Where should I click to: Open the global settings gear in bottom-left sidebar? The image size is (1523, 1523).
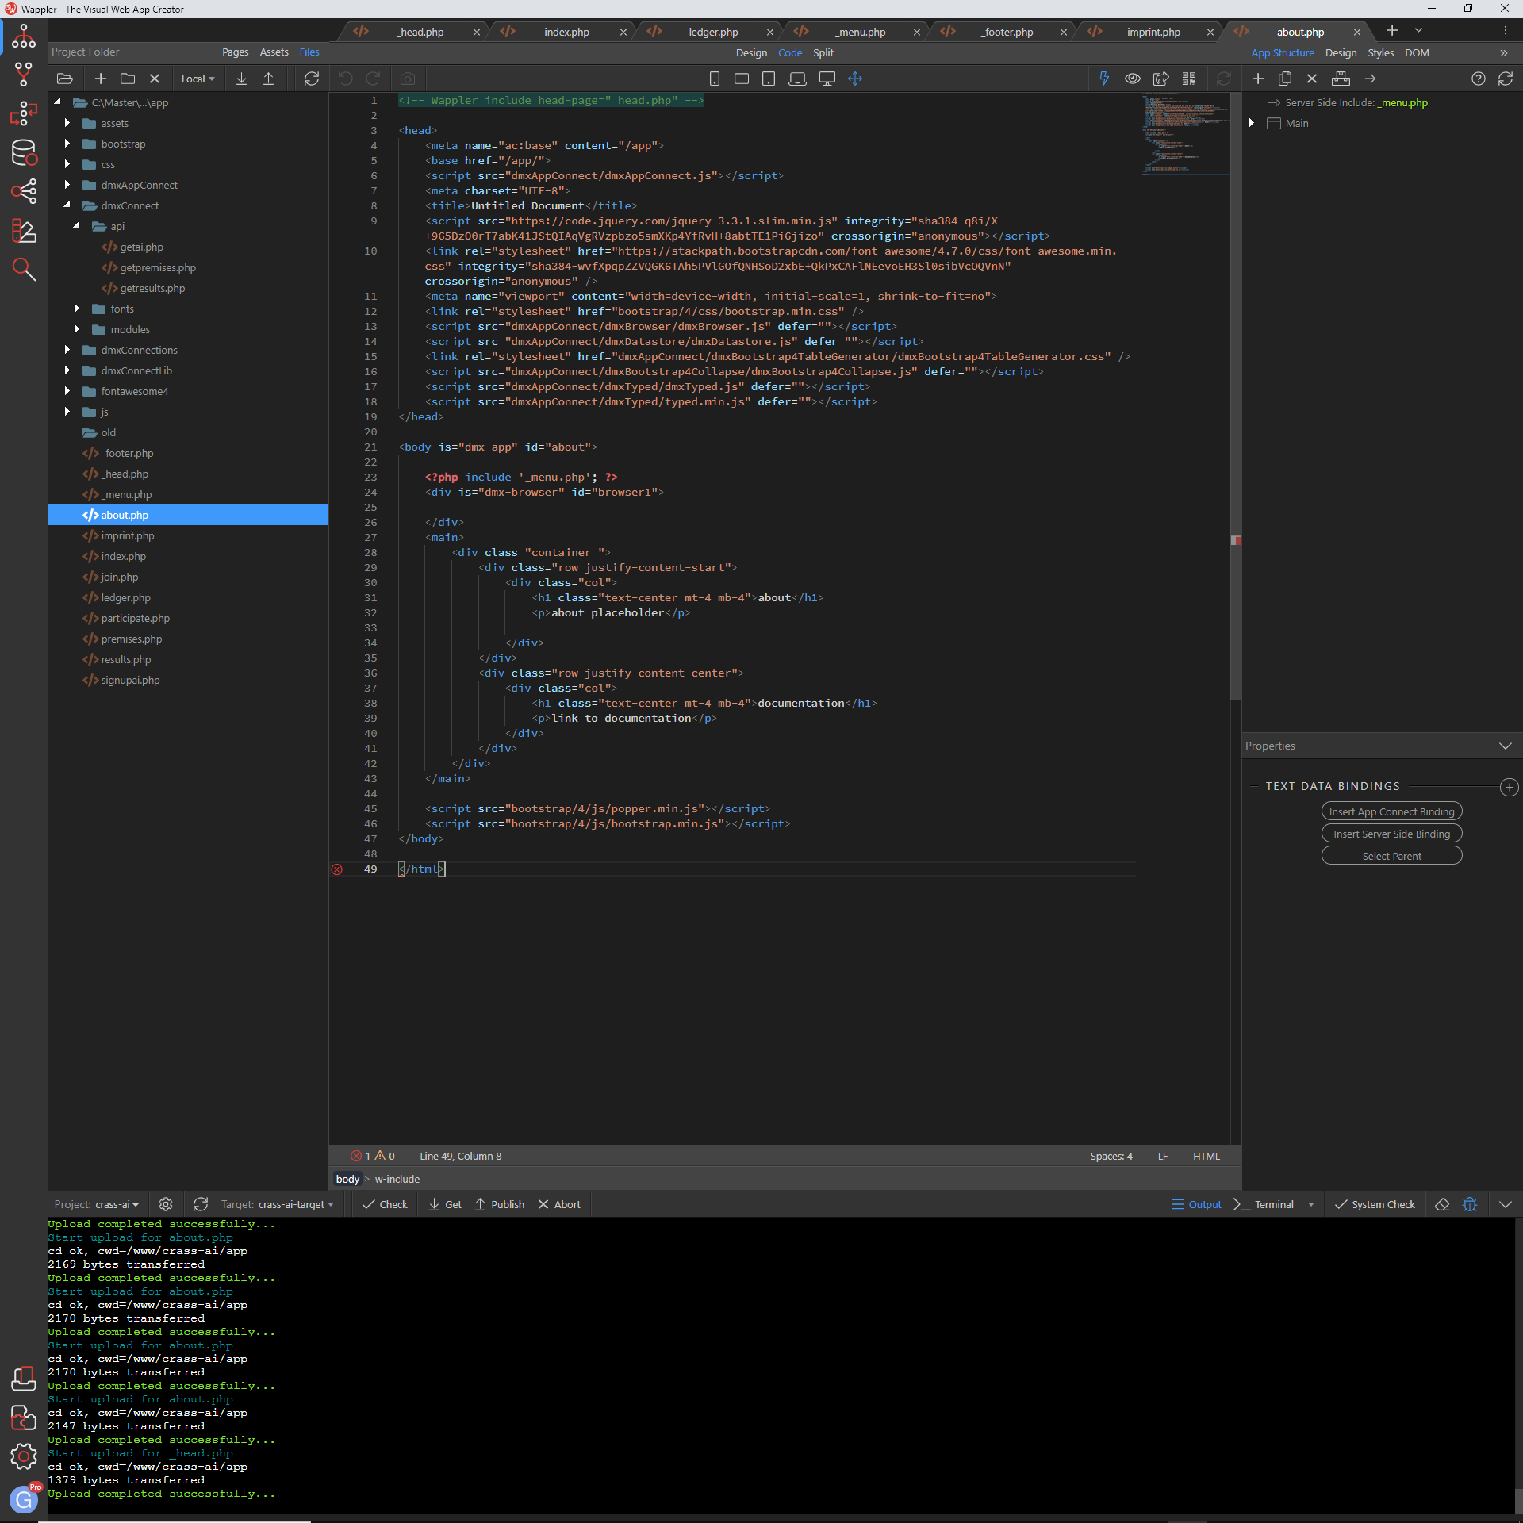click(x=24, y=1456)
